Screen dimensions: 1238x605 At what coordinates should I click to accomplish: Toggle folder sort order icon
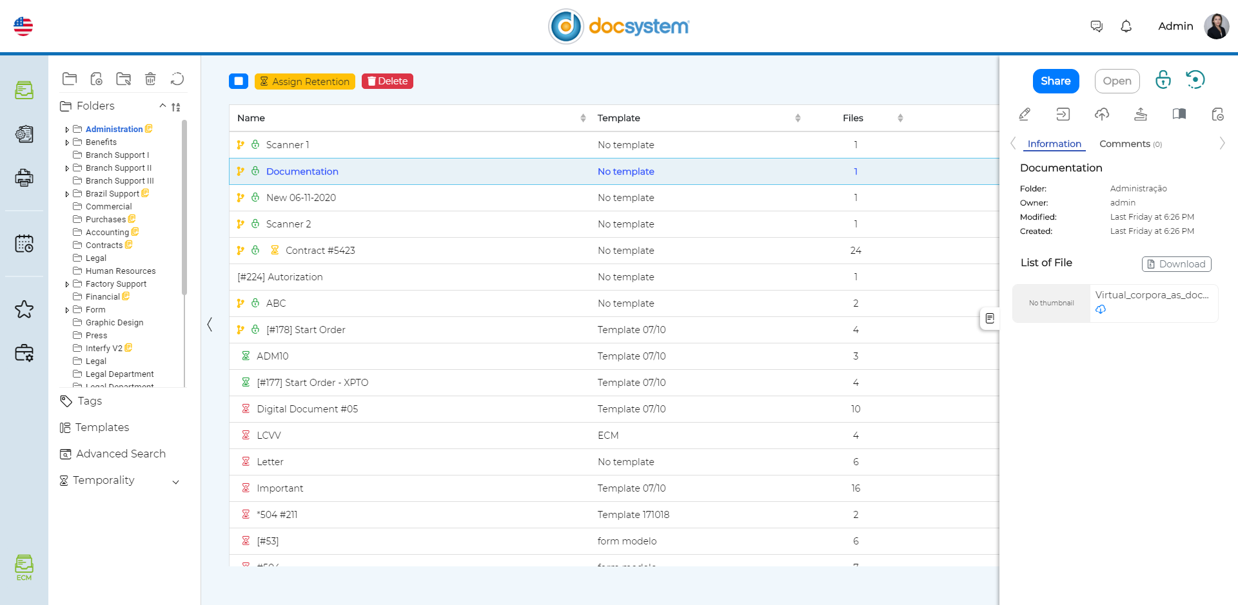point(176,107)
